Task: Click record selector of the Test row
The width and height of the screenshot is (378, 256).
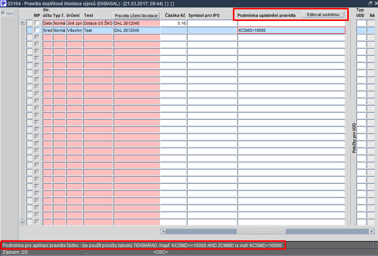Action: click(29, 30)
